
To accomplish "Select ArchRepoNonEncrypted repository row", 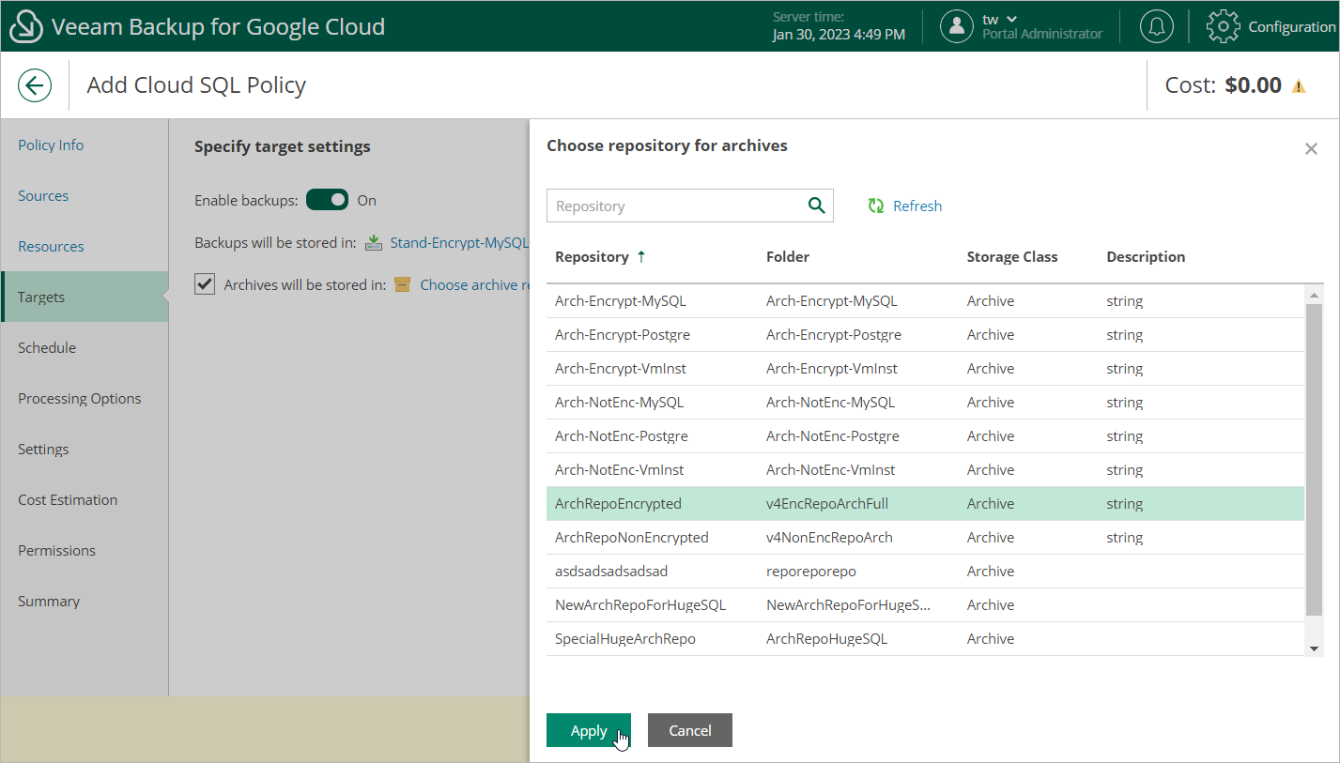I will pos(925,538).
